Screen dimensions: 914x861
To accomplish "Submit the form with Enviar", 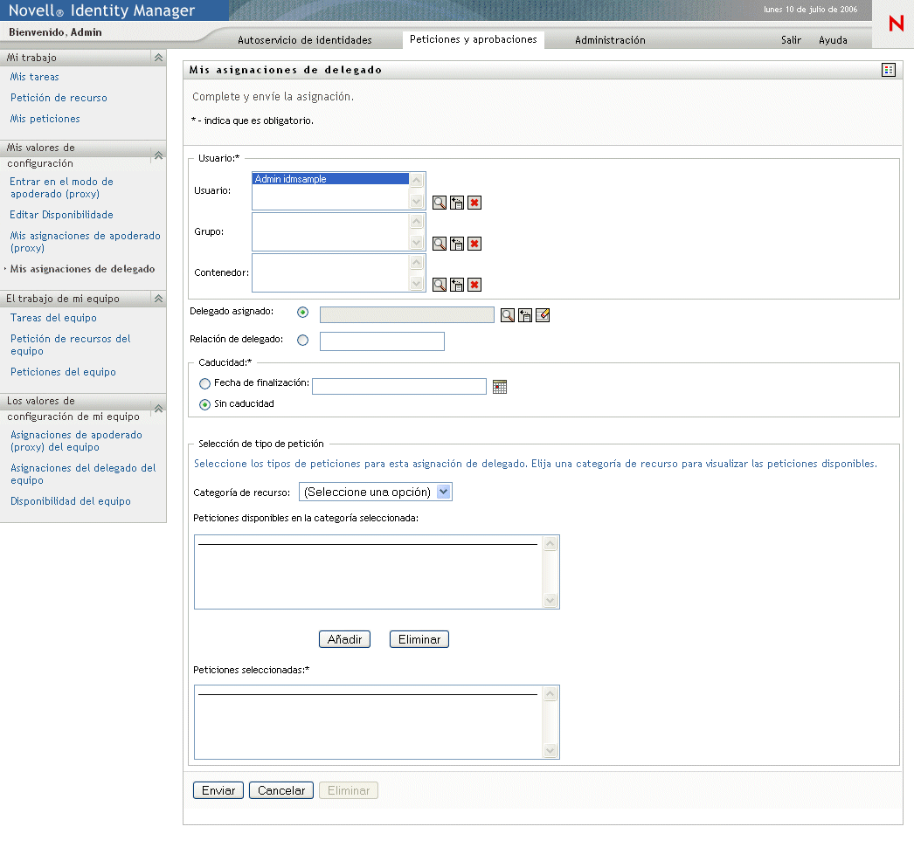I will click(x=218, y=790).
